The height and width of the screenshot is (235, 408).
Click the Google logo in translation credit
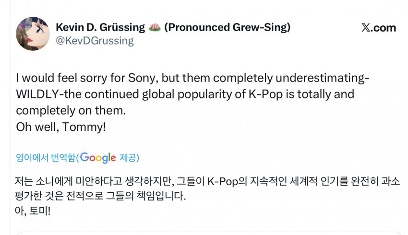click(x=98, y=157)
